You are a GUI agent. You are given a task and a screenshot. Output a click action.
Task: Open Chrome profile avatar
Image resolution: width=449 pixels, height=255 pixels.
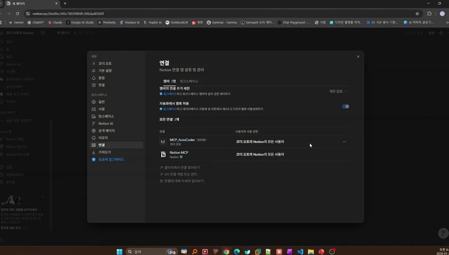442,14
